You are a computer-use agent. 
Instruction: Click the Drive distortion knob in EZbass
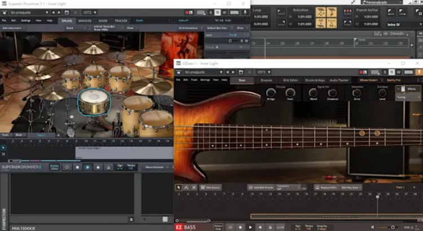[356, 93]
